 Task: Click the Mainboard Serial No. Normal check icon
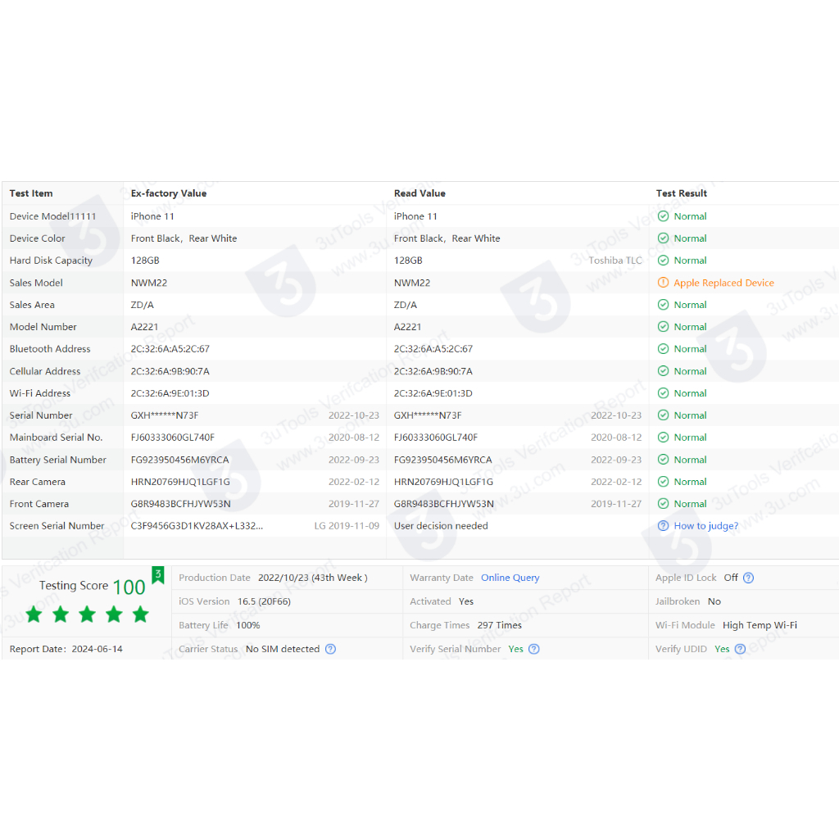pyautogui.click(x=663, y=438)
